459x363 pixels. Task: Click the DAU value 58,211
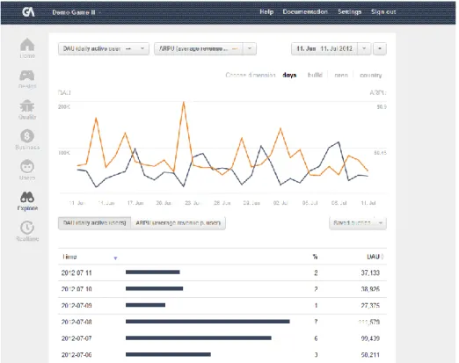click(x=370, y=355)
